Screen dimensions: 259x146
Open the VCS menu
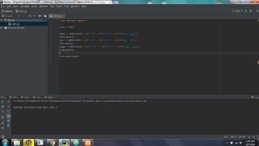tap(66, 6)
